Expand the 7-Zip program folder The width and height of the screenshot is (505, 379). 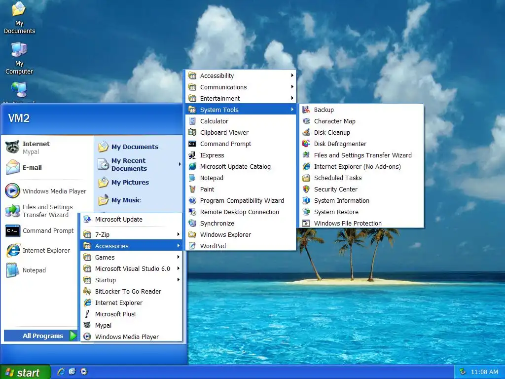[131, 234]
